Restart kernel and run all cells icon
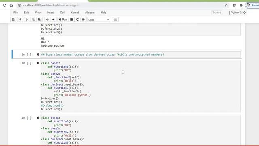 point(83,19)
